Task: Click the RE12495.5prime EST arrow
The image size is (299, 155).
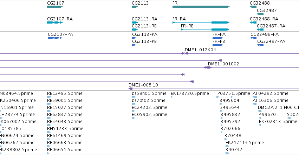Action: 49,97
